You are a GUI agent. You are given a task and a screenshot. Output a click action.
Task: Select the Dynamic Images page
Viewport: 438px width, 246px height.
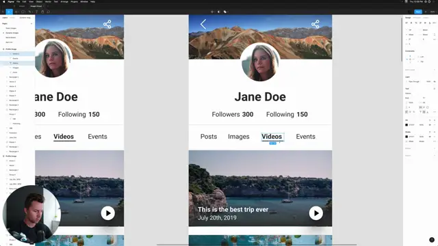pos(12,33)
